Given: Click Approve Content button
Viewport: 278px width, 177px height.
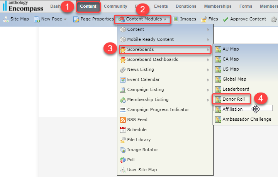Looking at the screenshot, I should pos(244,19).
